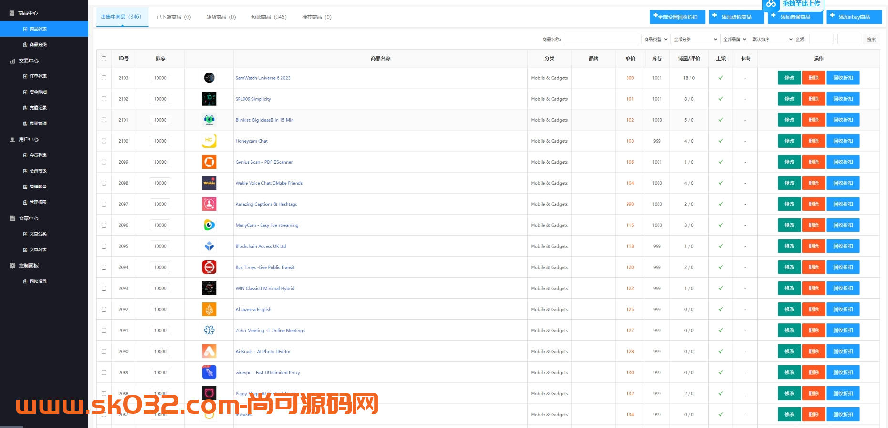
Task: Open the 全部品牌 brand dropdown
Action: tap(734, 39)
